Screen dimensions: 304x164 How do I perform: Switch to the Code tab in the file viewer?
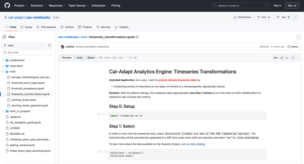(79, 58)
